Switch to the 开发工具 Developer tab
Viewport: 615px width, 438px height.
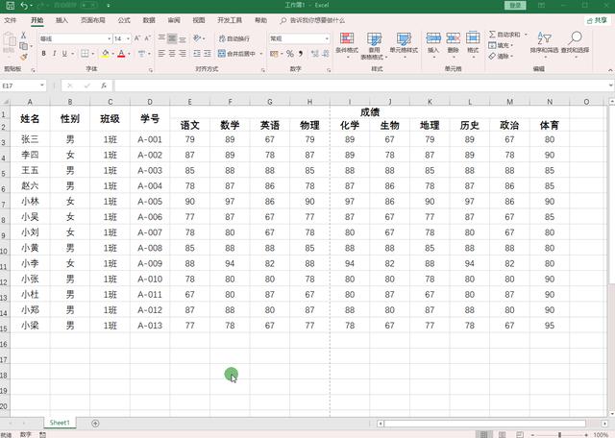point(230,20)
